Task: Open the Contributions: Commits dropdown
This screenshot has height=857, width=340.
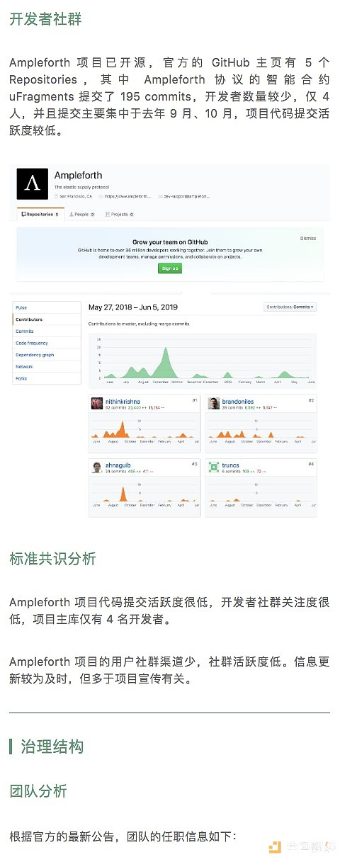Action: pyautogui.click(x=290, y=307)
